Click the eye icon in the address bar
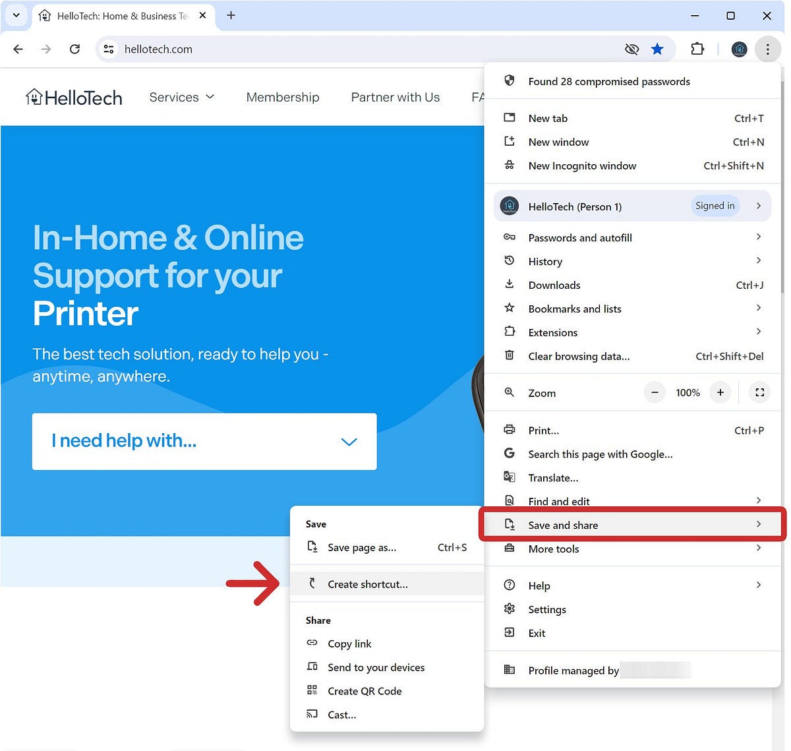Screen dimensions: 791x751 pyautogui.click(x=631, y=49)
